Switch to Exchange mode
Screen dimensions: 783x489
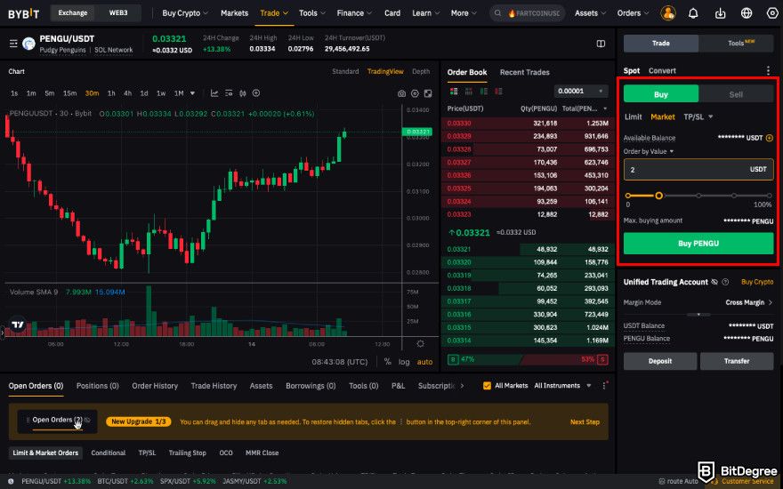point(73,13)
